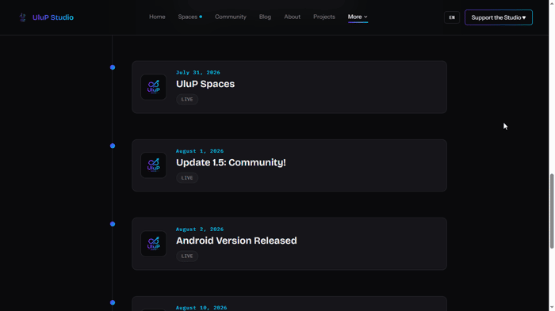Image resolution: width=555 pixels, height=311 pixels.
Task: Open the Projects nav link
Action: tap(323, 17)
